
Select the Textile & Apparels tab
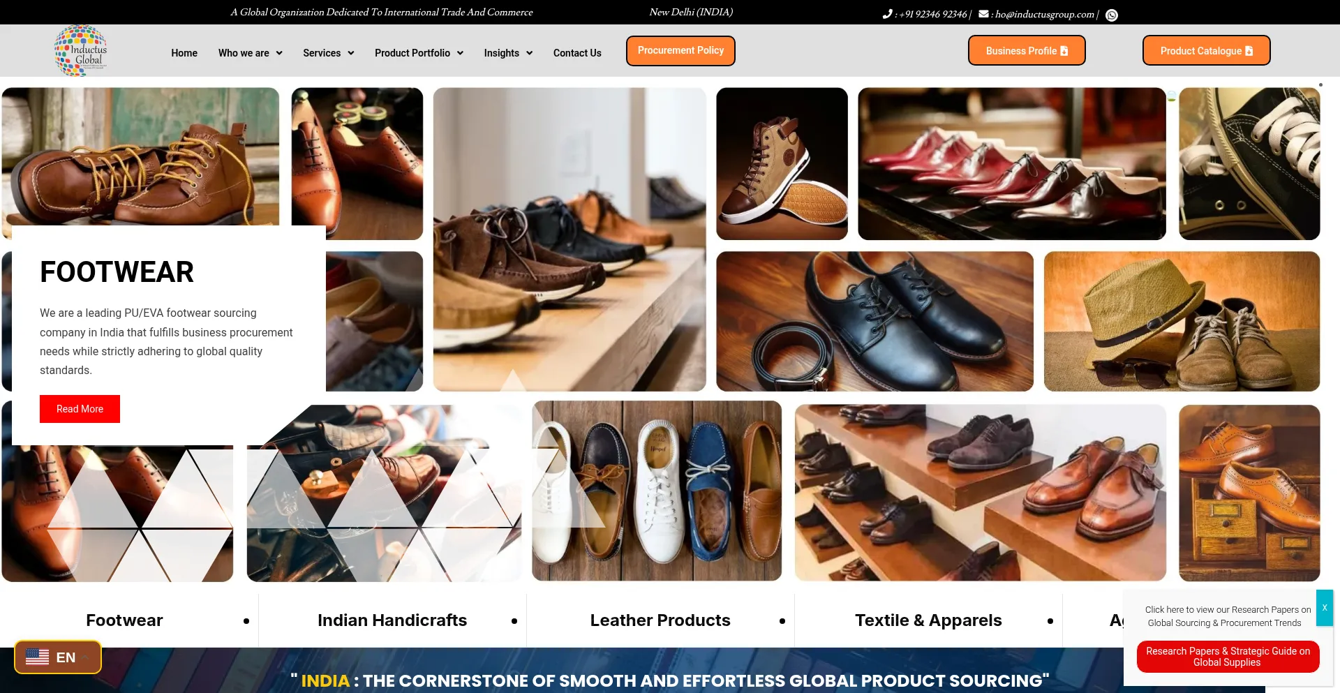tap(928, 620)
